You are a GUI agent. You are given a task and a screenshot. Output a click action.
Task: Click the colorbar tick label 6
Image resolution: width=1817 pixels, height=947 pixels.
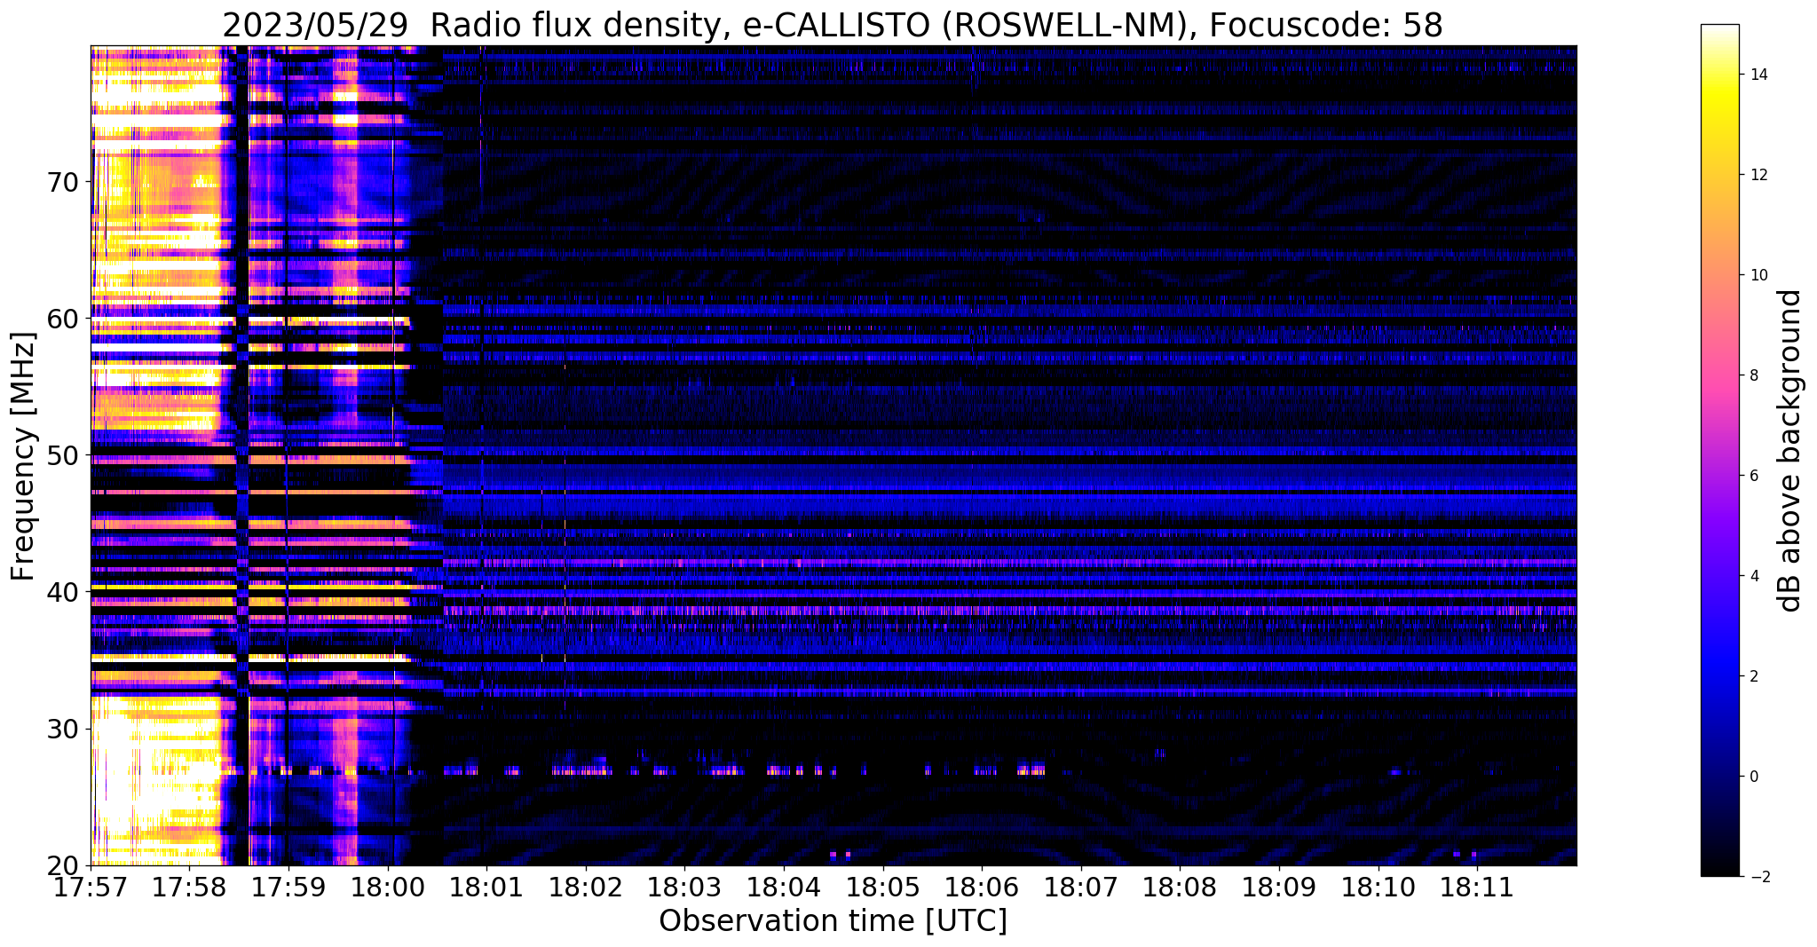click(x=1753, y=476)
